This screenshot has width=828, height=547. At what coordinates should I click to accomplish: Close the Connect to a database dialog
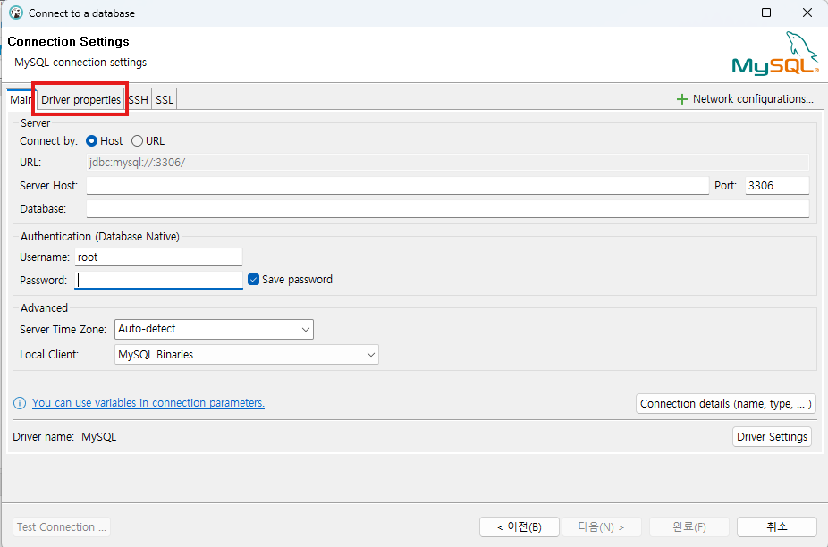click(807, 13)
